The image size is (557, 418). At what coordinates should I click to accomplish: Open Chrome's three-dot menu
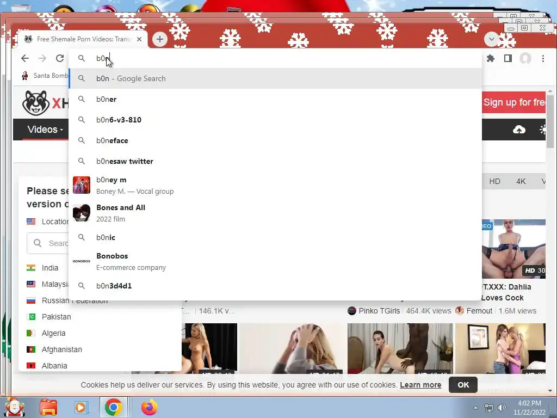coord(543,58)
